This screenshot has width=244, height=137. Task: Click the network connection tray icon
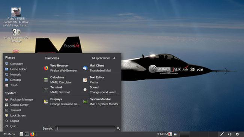(222, 134)
